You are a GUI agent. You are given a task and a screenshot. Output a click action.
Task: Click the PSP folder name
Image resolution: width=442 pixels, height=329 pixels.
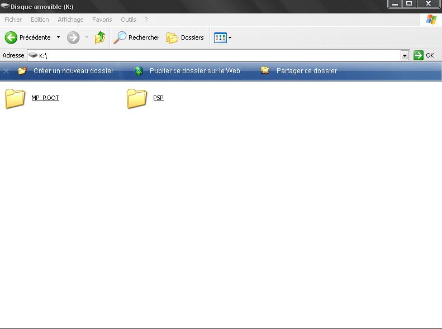pyautogui.click(x=158, y=98)
